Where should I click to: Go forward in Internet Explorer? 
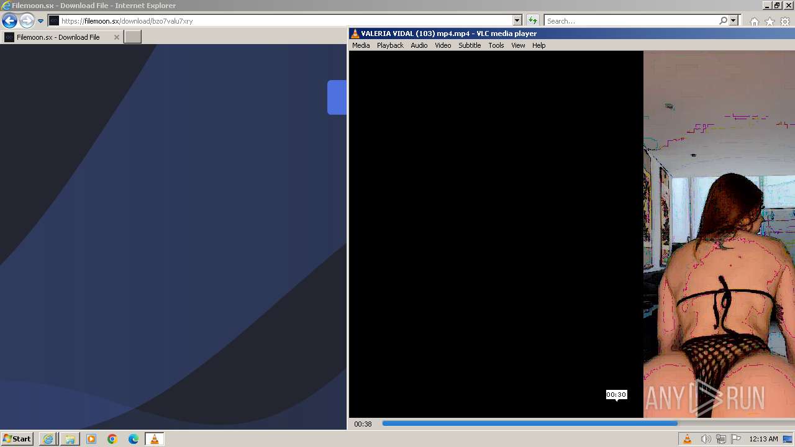point(26,20)
